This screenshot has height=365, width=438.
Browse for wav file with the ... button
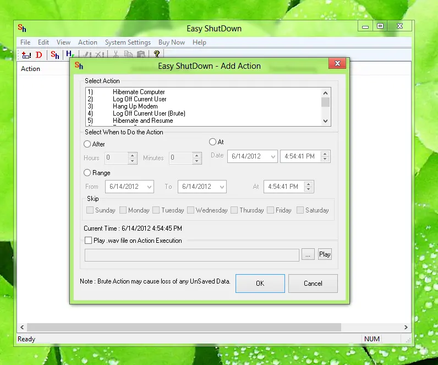(x=308, y=254)
